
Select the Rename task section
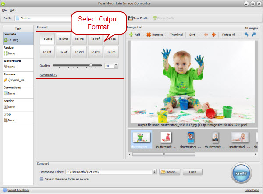click(x=18, y=78)
